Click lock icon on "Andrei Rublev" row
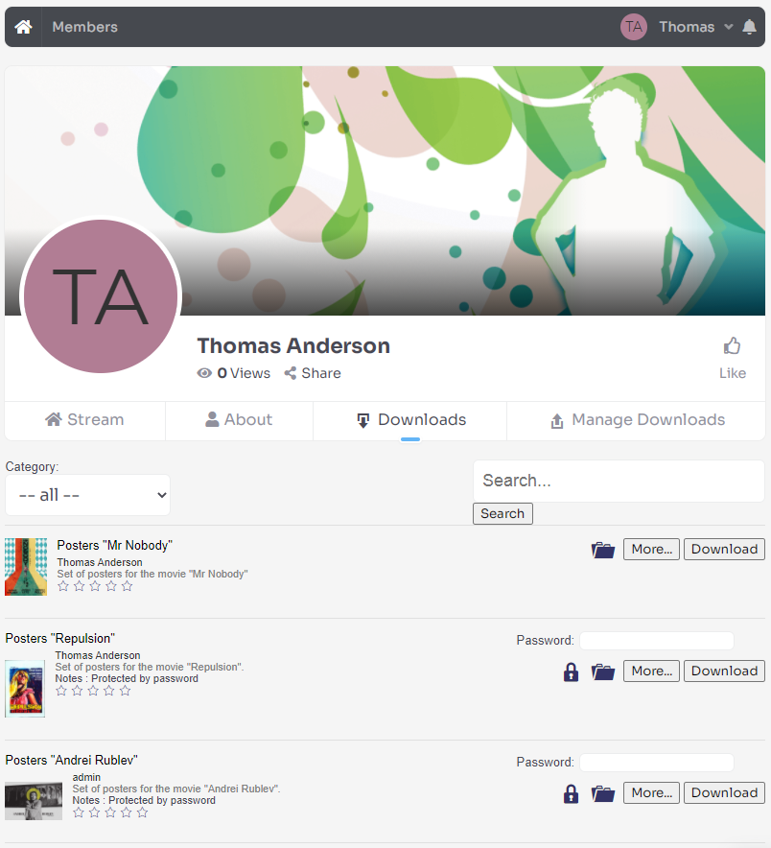 571,793
